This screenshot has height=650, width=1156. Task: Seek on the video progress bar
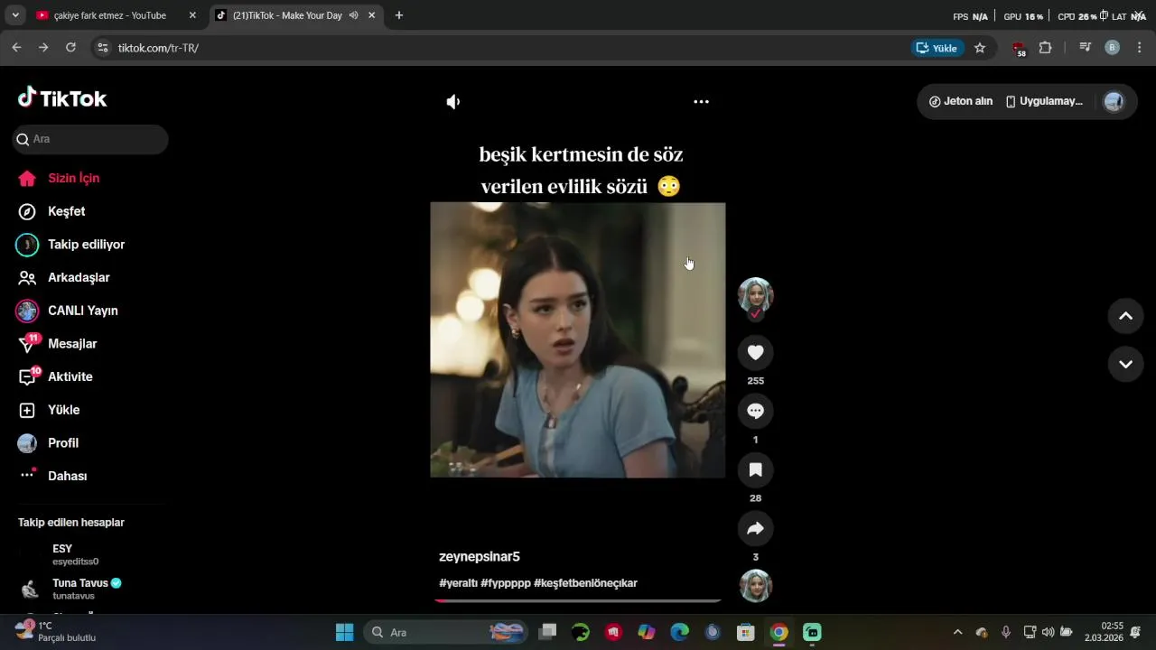[578, 600]
